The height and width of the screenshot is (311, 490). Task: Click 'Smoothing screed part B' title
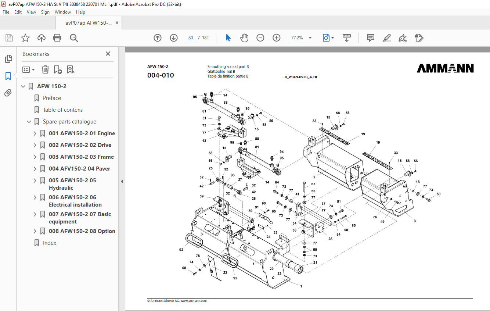[228, 67]
